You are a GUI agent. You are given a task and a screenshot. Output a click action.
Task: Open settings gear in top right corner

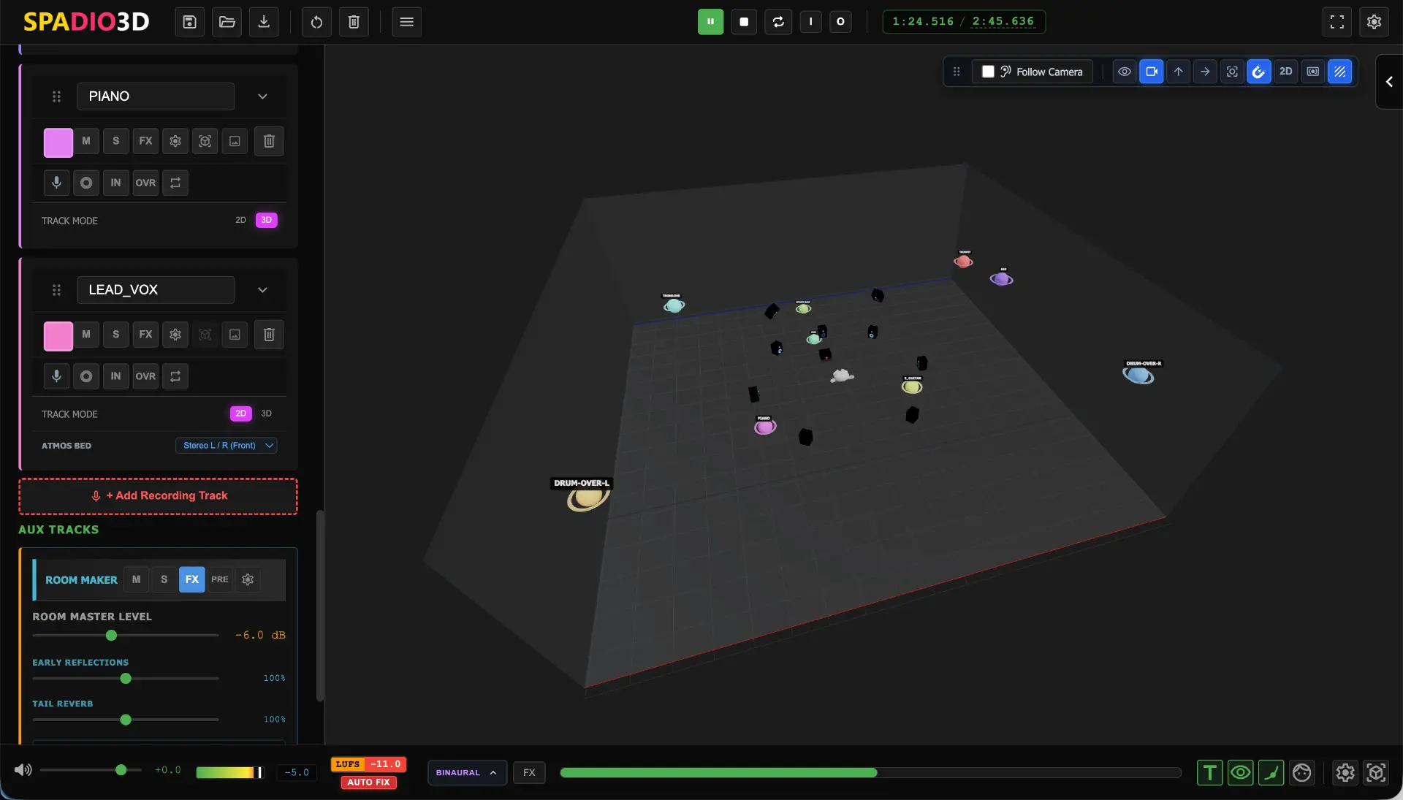(x=1374, y=22)
